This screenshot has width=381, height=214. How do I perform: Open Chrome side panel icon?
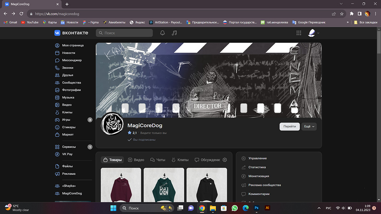pos(360,14)
